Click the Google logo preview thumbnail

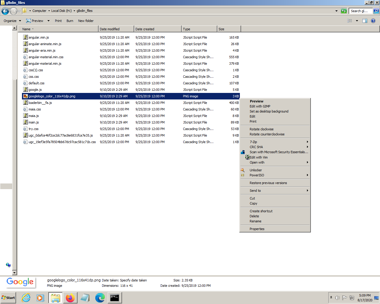click(20, 282)
